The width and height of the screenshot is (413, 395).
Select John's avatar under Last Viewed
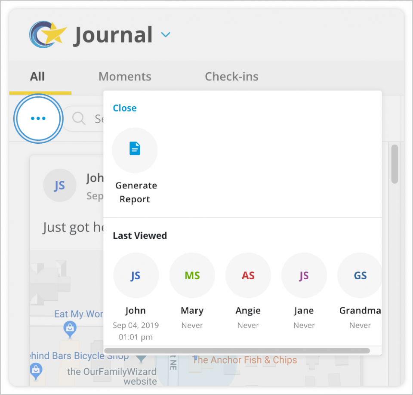pyautogui.click(x=136, y=275)
